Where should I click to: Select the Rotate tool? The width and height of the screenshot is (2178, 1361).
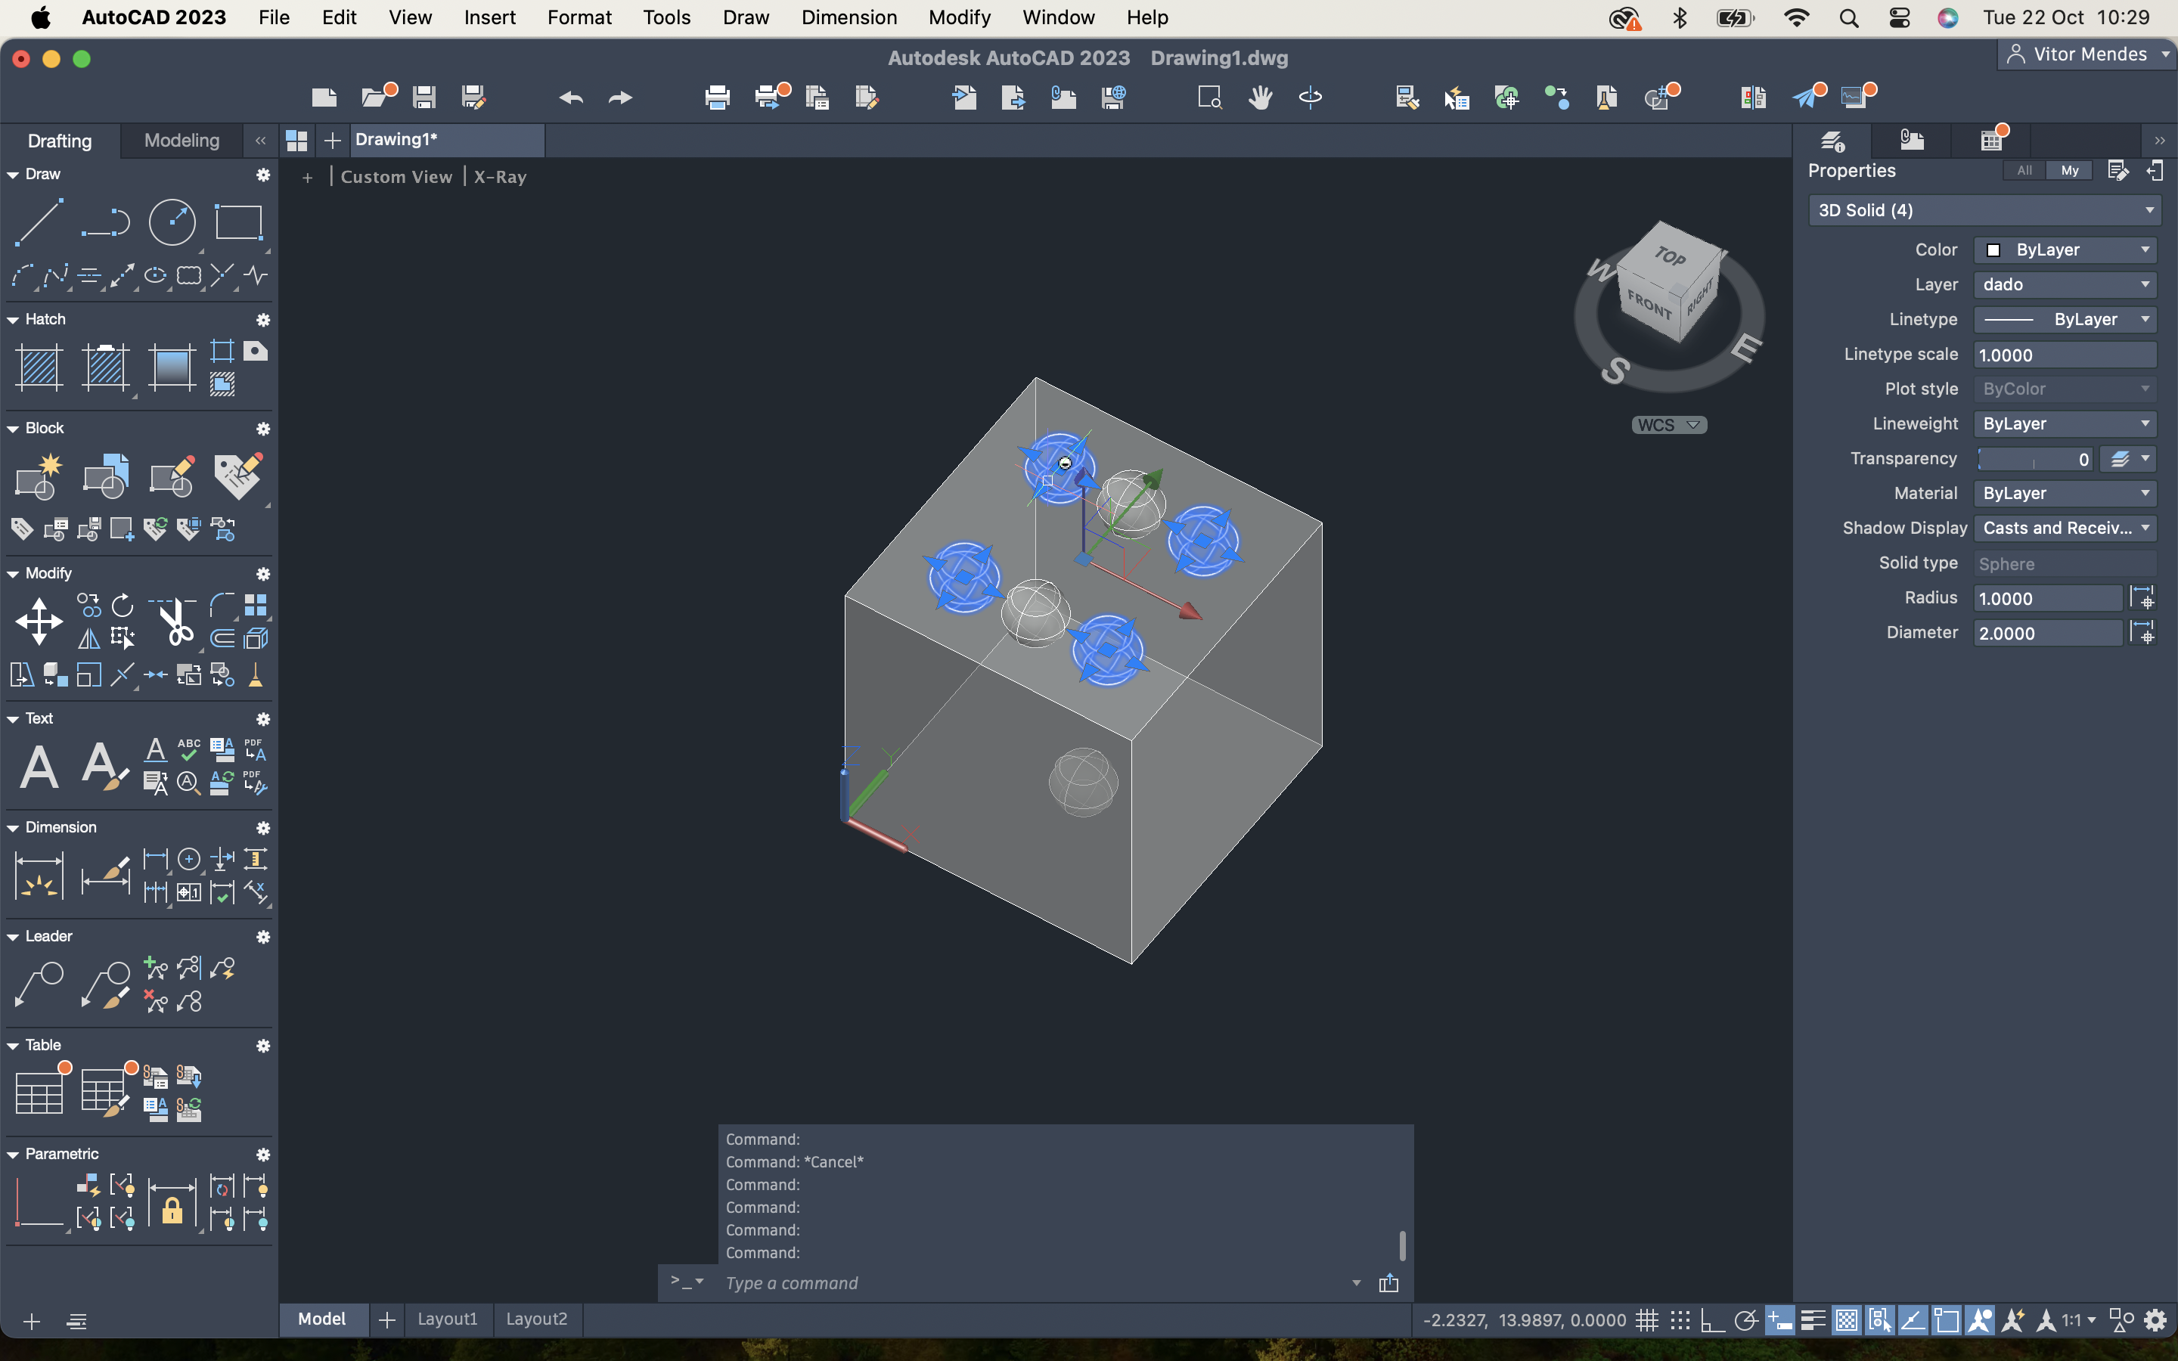point(123,604)
